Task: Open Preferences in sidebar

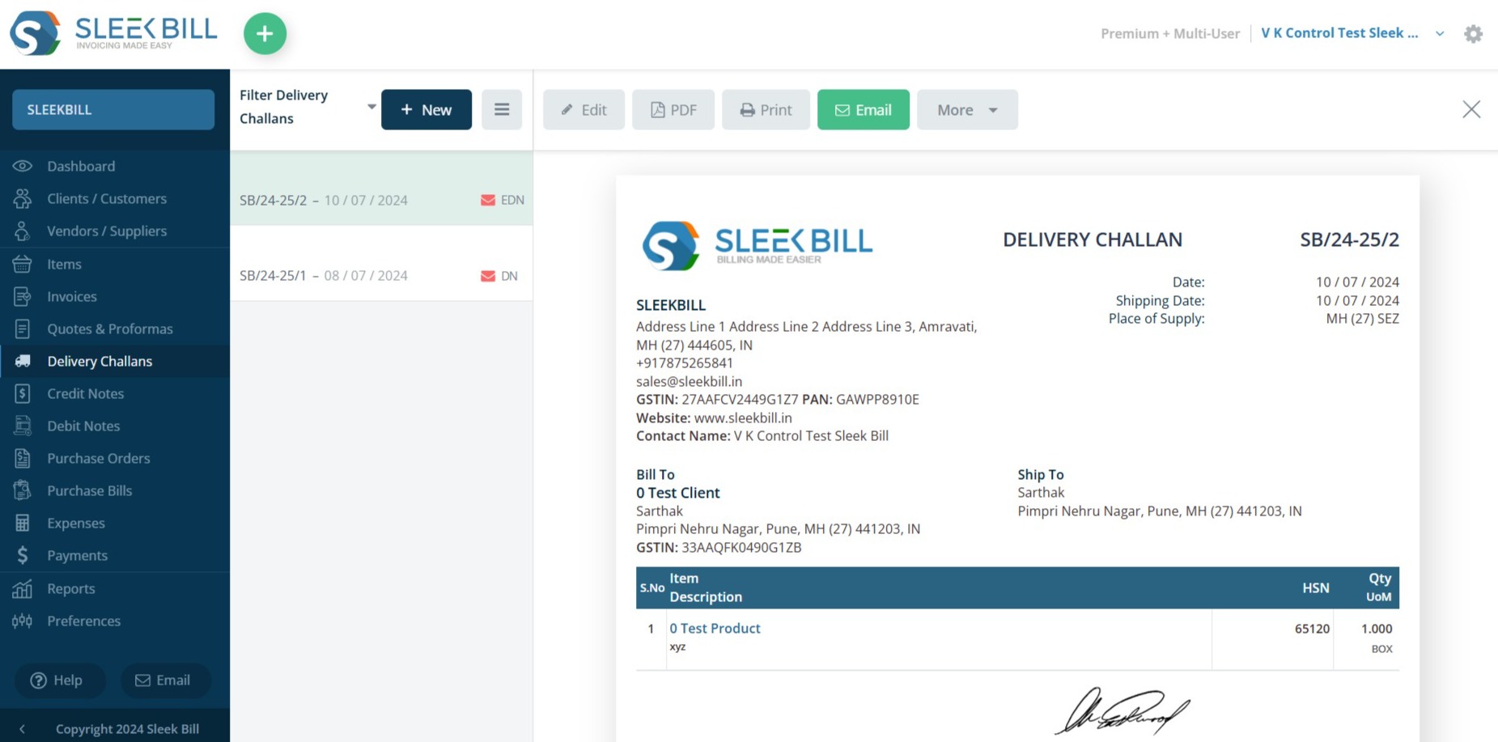Action: [x=83, y=621]
